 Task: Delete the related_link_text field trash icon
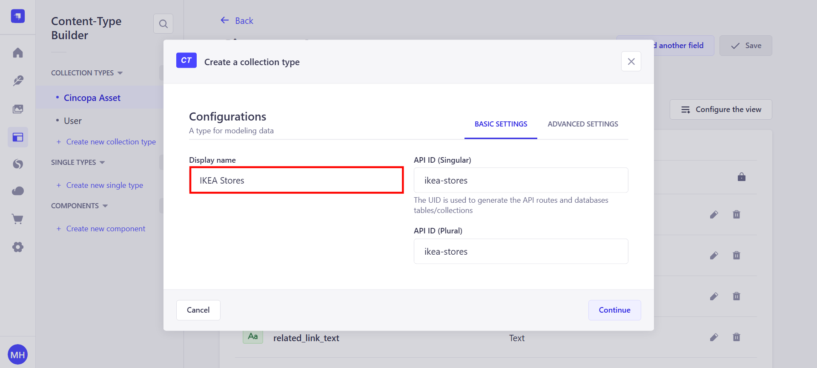pos(737,337)
